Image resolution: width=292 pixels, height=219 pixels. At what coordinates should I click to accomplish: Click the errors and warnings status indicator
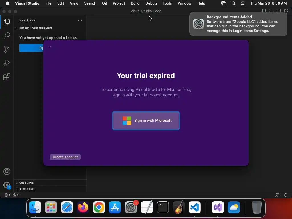(12, 195)
